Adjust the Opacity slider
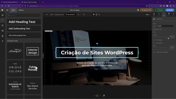This screenshot has width=176, height=99. [x=161, y=37]
